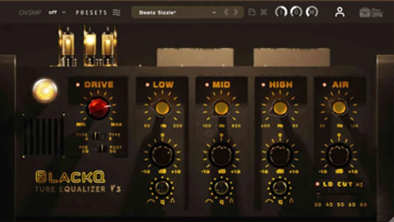Click the HIGH band Q knob
394x222 pixels.
[x=280, y=188]
